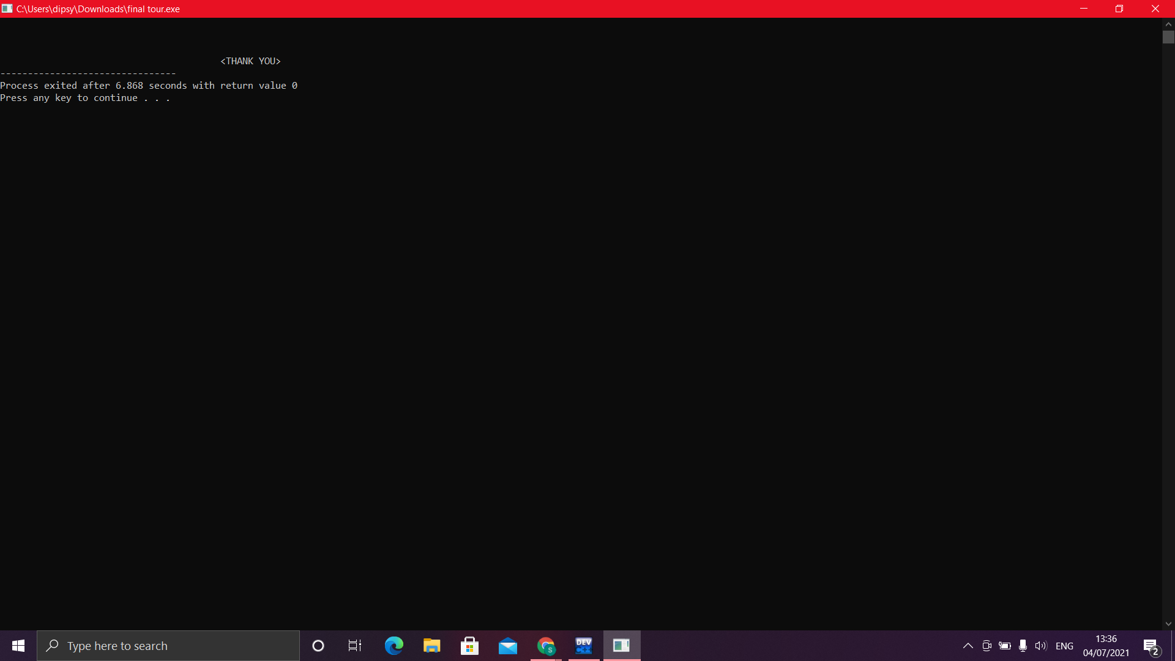Screen dimensions: 1175x661
Task: Expand the hidden system tray icons
Action: [968, 646]
